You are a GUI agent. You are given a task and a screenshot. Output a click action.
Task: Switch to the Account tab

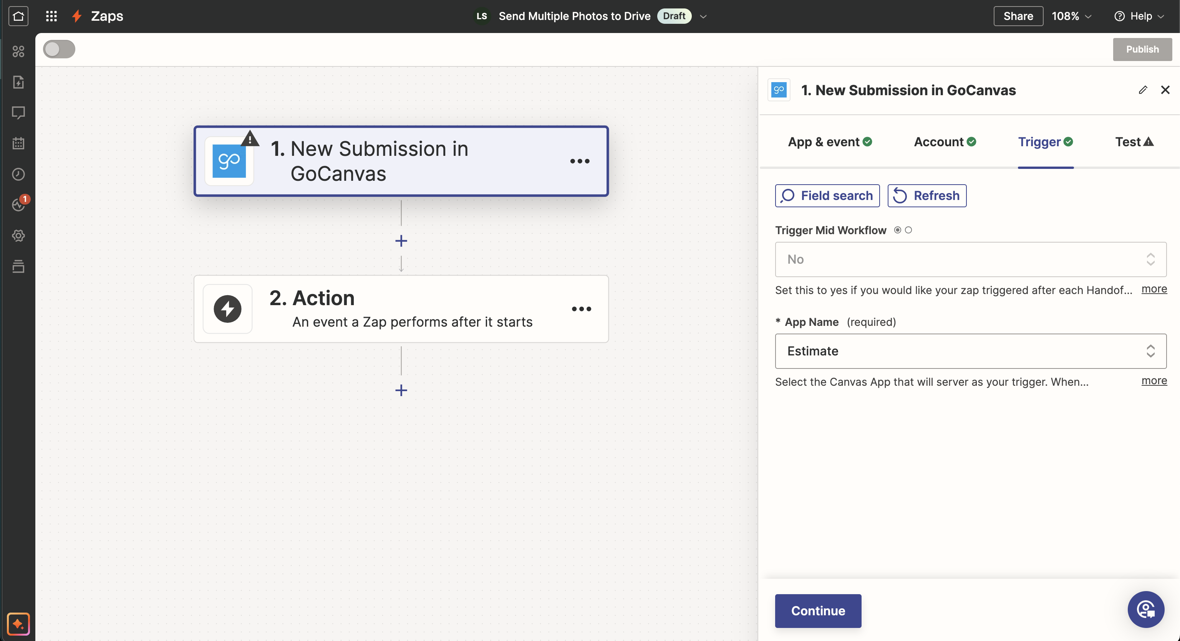coord(945,142)
